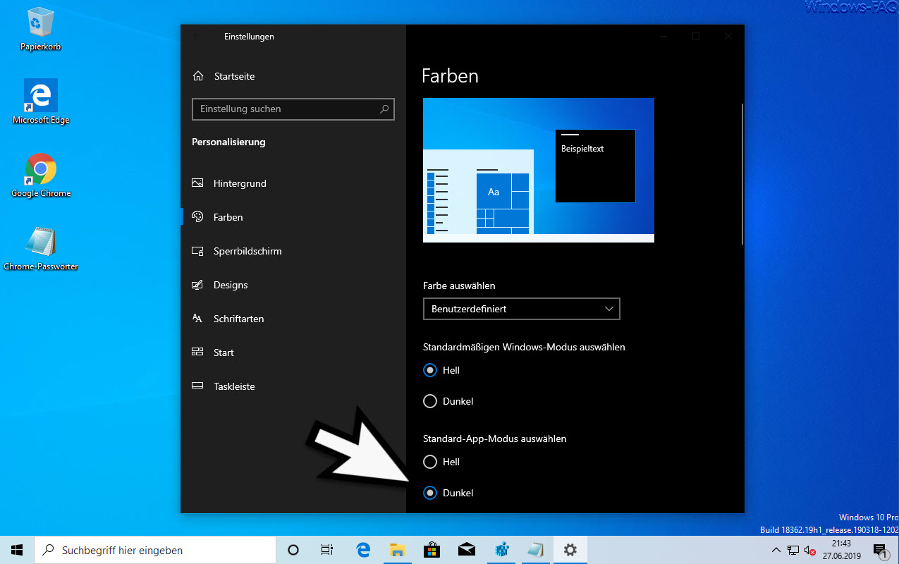Viewport: 899px width, 564px height.
Task: Click 'Standardmäßigen Windows-Modus auswählen' label
Action: coord(524,347)
